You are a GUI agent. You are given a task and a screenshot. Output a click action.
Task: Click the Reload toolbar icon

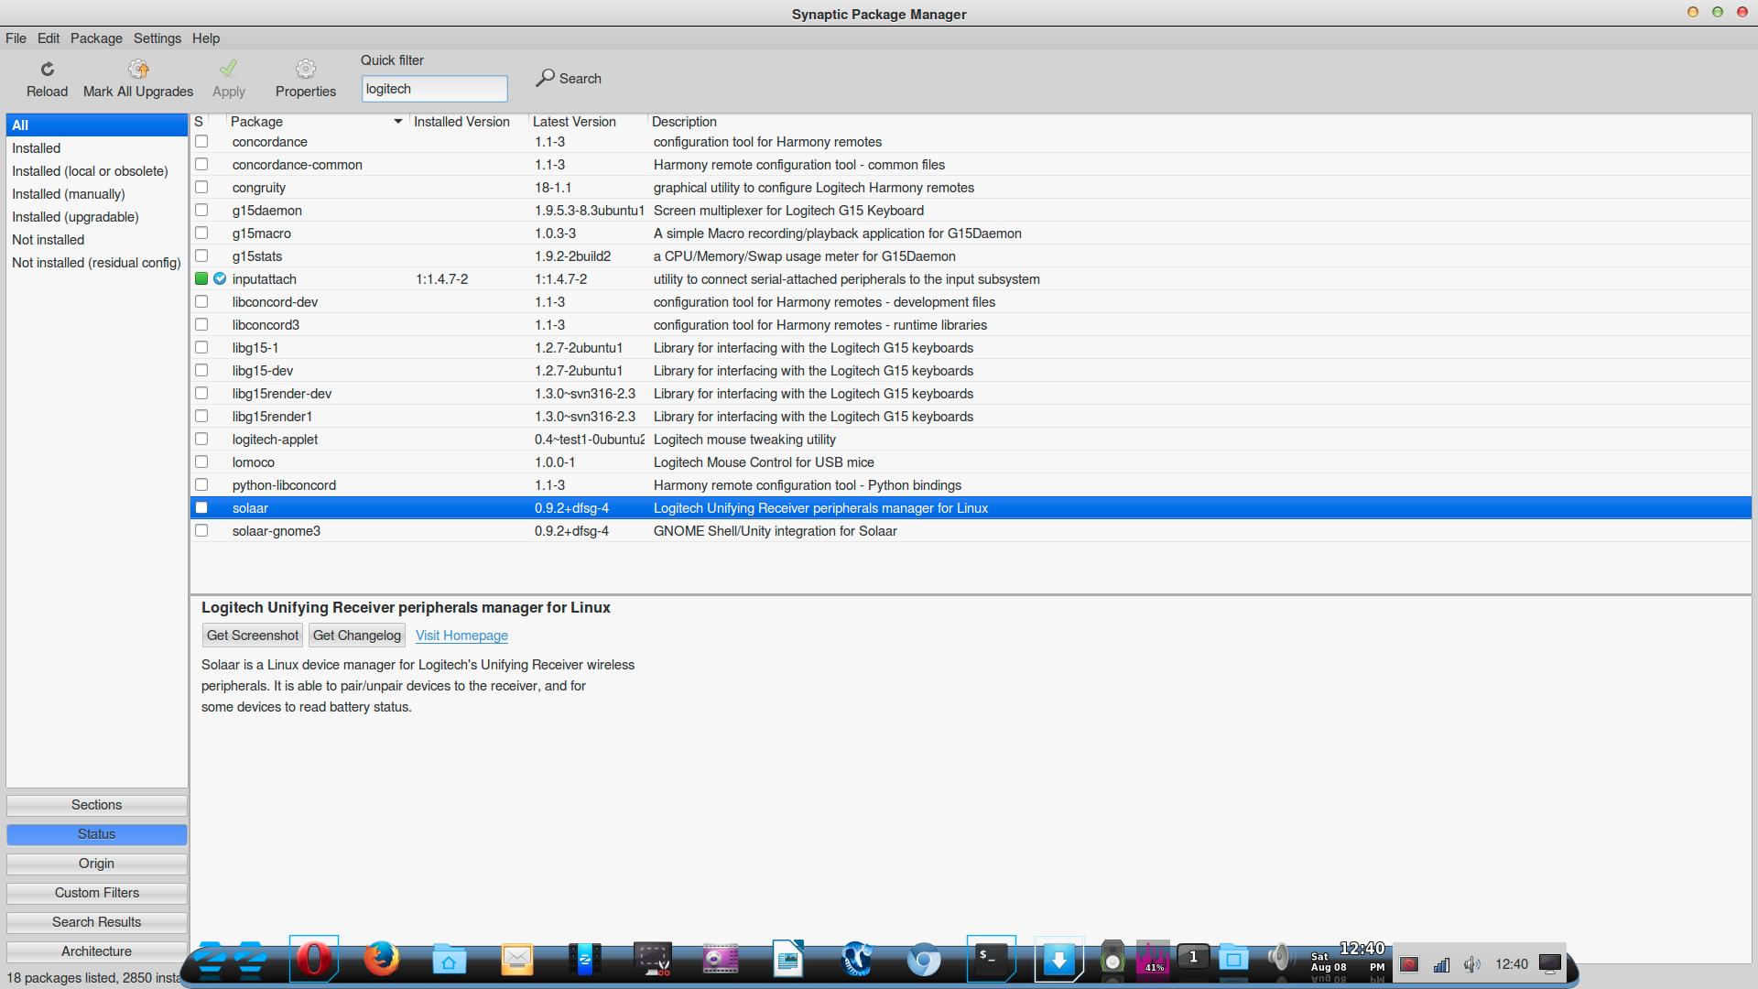[47, 70]
